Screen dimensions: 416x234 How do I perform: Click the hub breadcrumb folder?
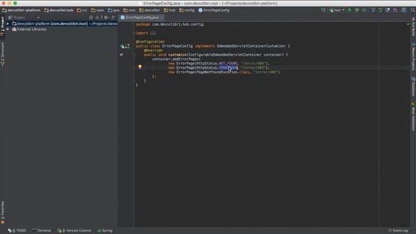170,10
